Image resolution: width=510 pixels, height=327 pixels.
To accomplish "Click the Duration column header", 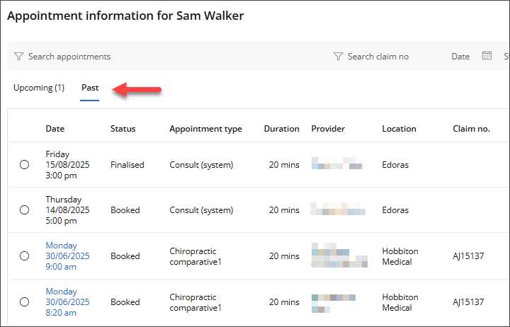I will click(281, 129).
